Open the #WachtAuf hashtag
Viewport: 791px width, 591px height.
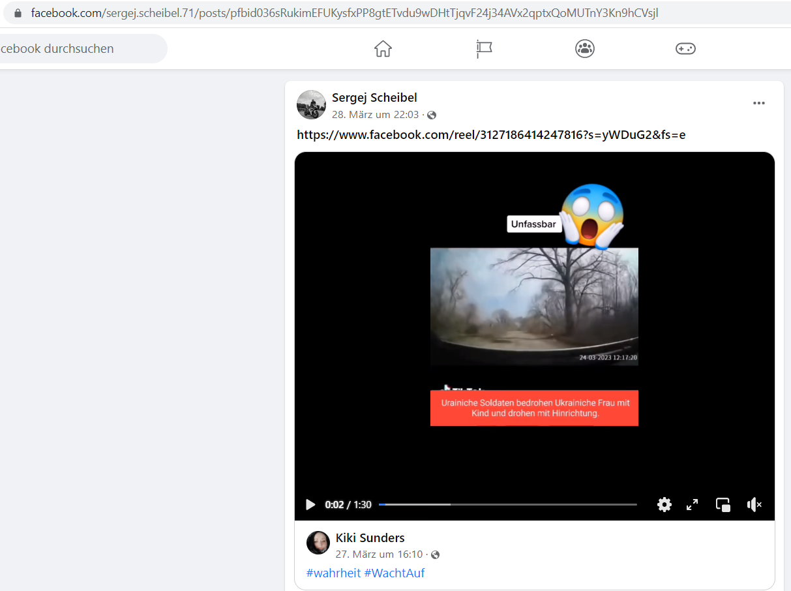[395, 573]
